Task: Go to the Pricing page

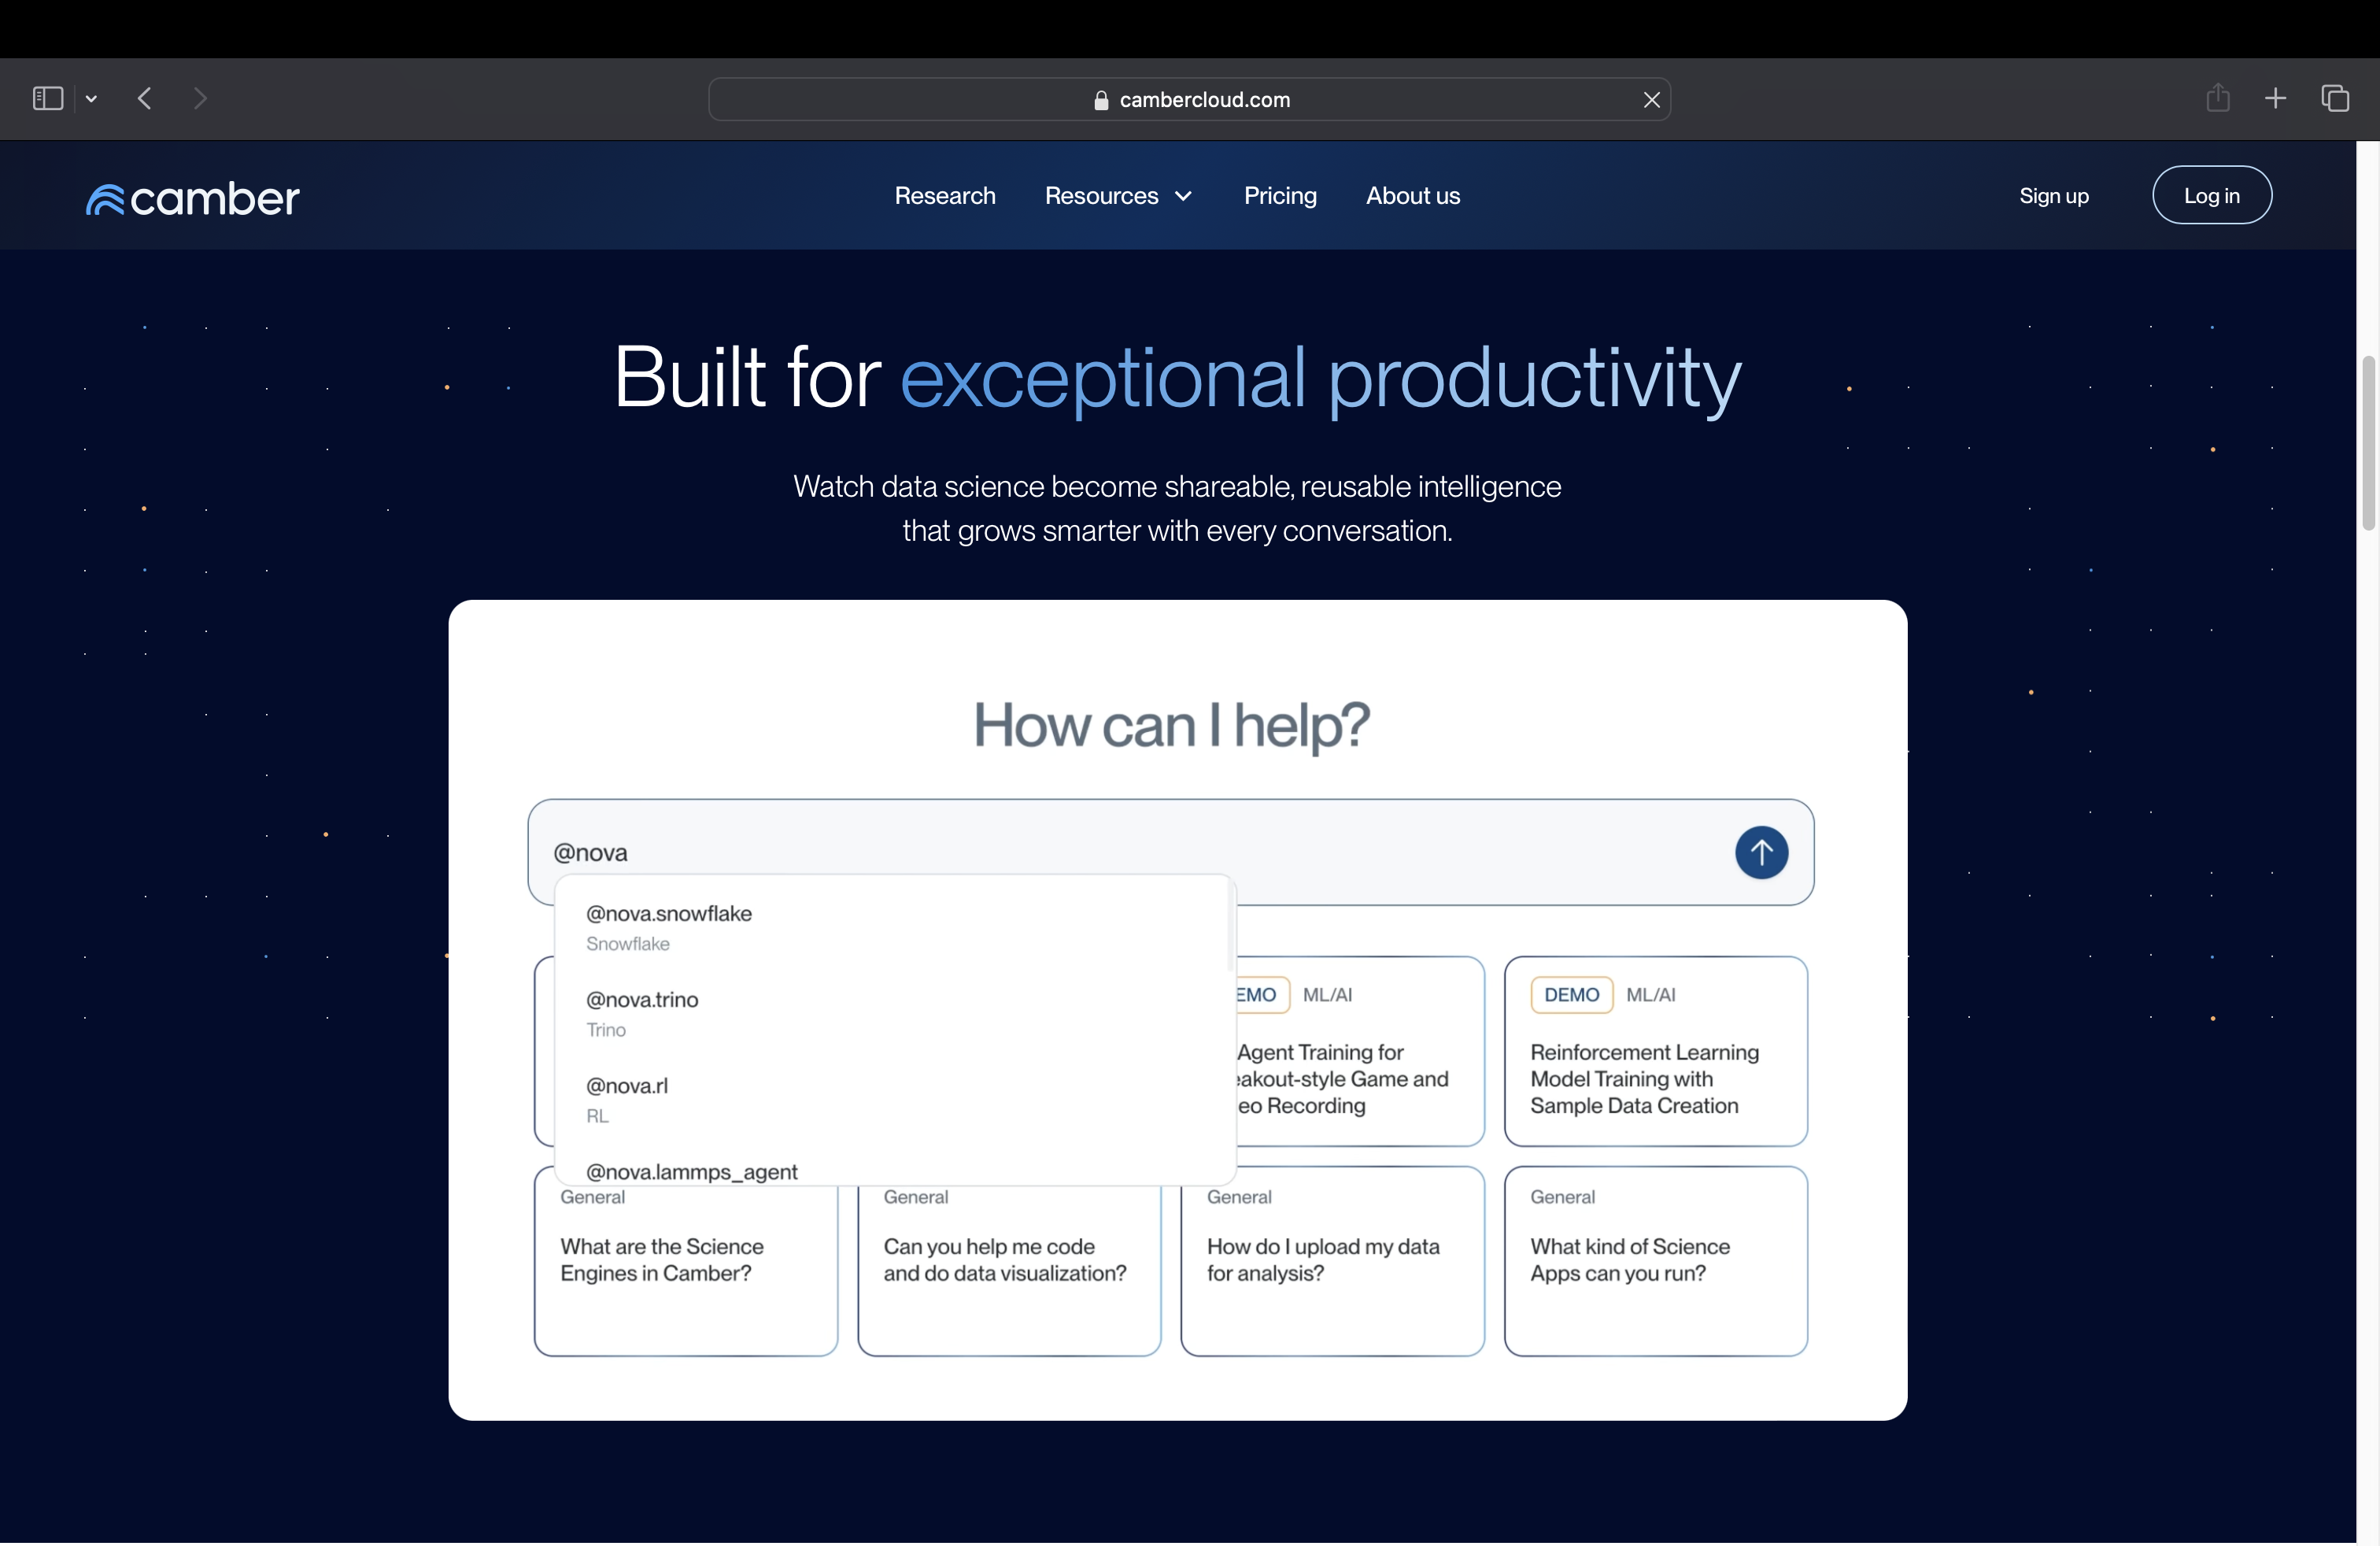Action: click(1279, 196)
